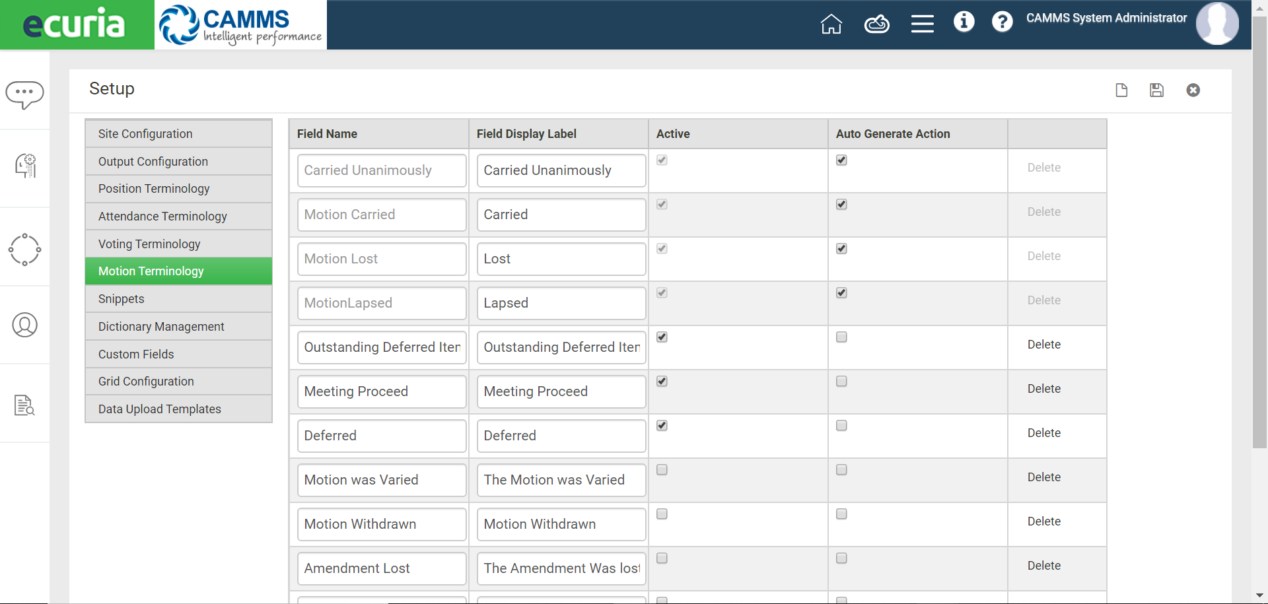Delete the Deferred row
Screen dimensions: 1268x604
tap(1043, 433)
